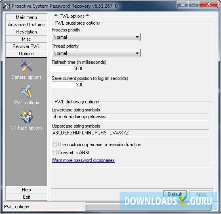The width and height of the screenshot is (221, 214).
Task: Click the application icon in title bar
Action: click(x=6, y=6)
